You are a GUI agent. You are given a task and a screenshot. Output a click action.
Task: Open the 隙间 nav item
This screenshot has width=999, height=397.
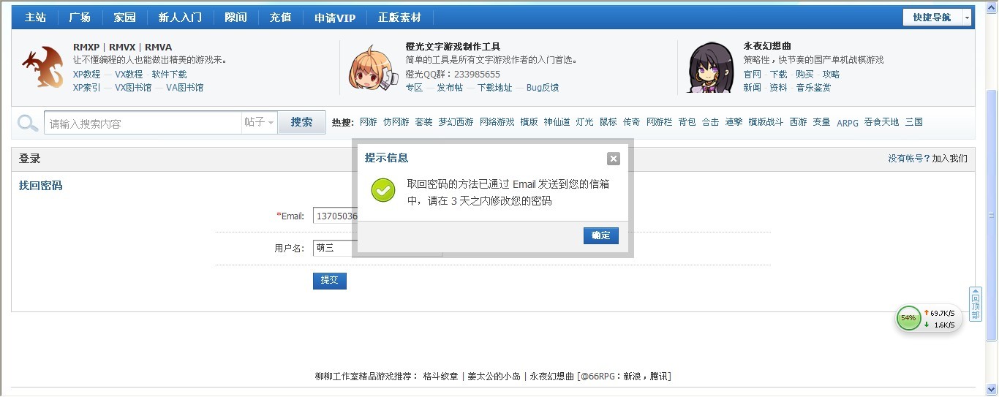[235, 18]
